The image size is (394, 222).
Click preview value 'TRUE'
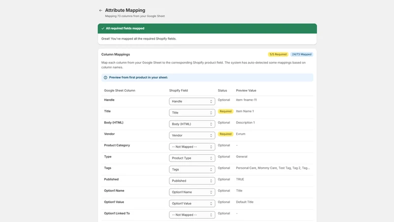point(240,179)
